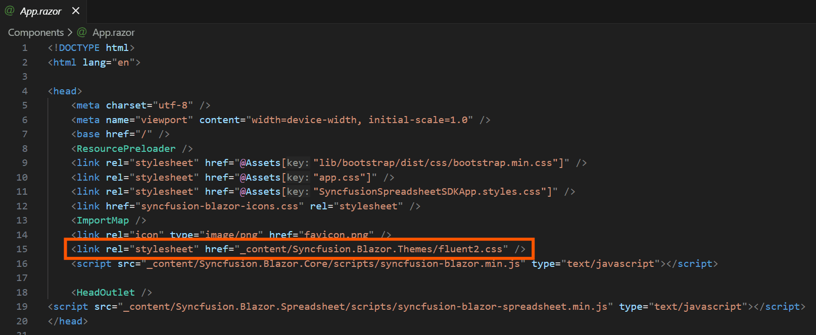Click the Razor file icon in tab
This screenshot has width=816, height=335.
pyautogui.click(x=10, y=11)
